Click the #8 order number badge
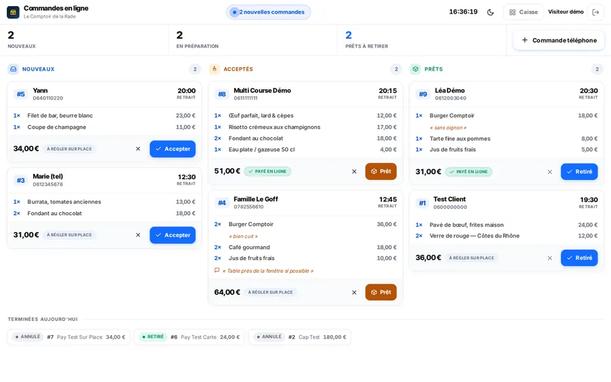Screen dimensions: 611x382 [222, 94]
